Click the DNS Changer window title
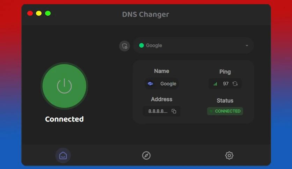 [146, 14]
